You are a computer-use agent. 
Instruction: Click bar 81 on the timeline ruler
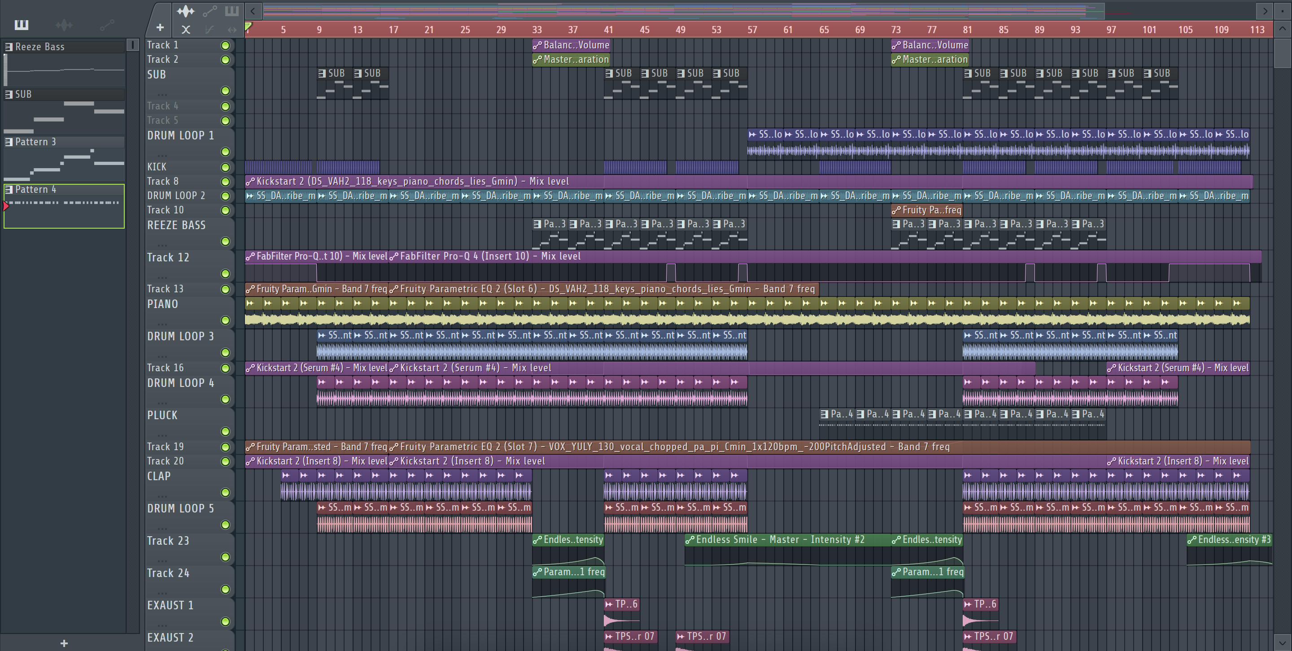pyautogui.click(x=967, y=30)
